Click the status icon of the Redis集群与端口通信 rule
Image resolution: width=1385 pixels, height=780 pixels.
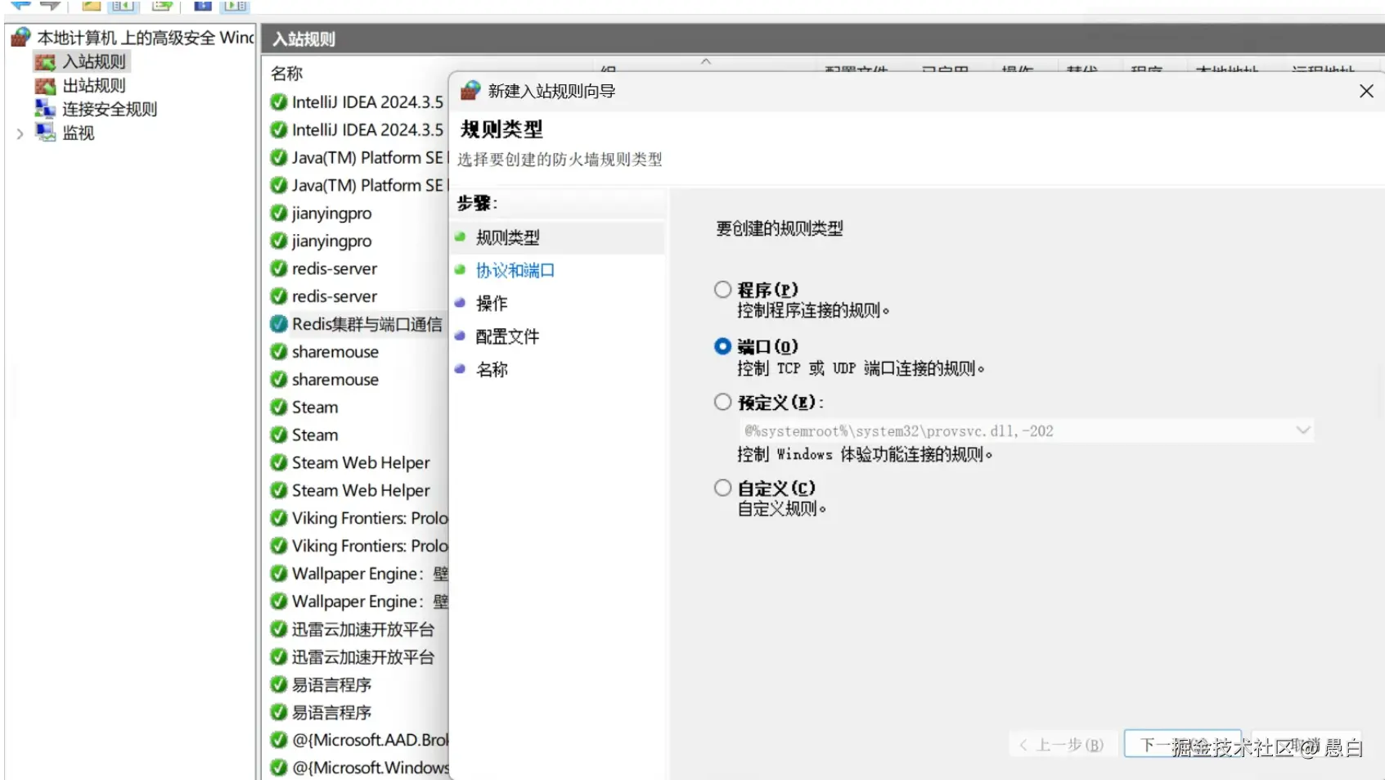click(279, 324)
